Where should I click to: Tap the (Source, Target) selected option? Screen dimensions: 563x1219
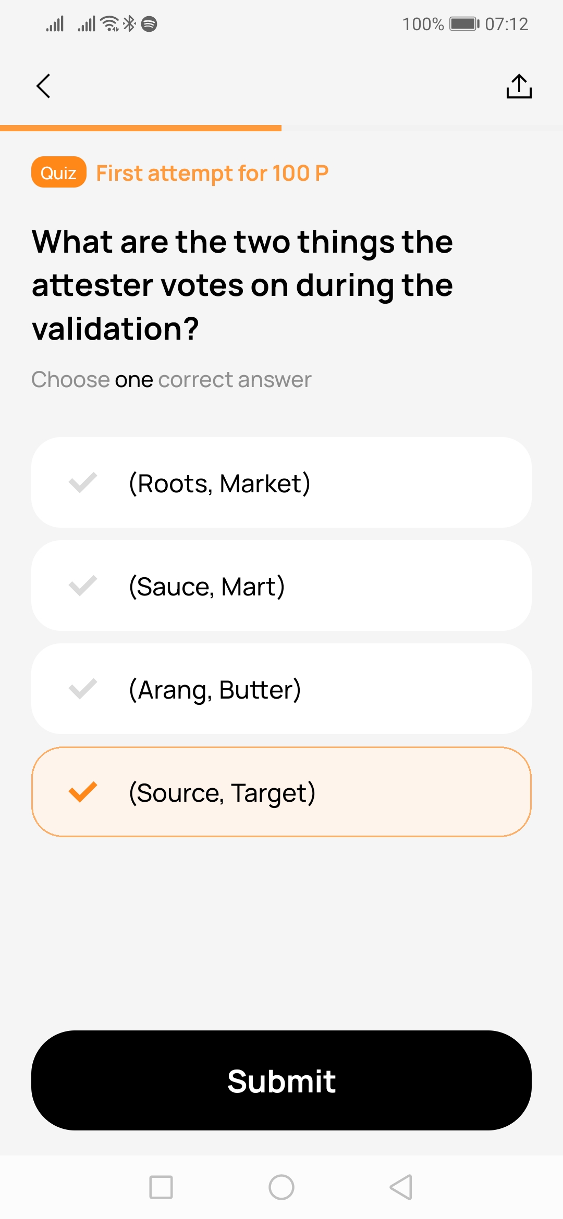tap(281, 792)
